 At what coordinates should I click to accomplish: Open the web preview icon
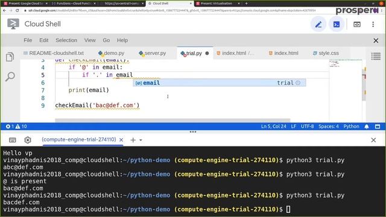pos(357,24)
